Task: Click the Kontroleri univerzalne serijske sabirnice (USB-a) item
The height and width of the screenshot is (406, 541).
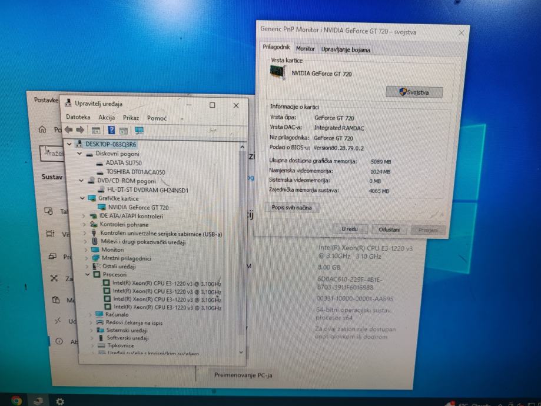Action: [x=161, y=234]
